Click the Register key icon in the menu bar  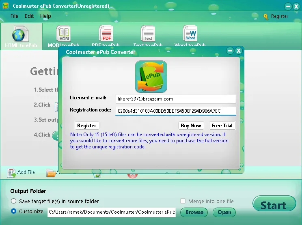[x=266, y=17]
